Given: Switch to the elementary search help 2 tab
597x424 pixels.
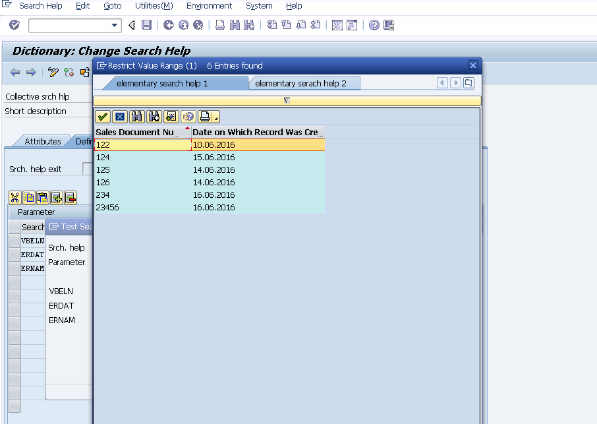Looking at the screenshot, I should point(304,82).
